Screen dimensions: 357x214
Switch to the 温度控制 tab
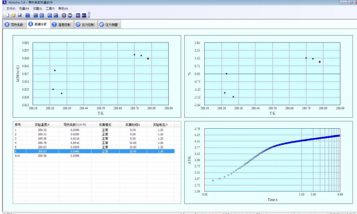pyautogui.click(x=62, y=25)
